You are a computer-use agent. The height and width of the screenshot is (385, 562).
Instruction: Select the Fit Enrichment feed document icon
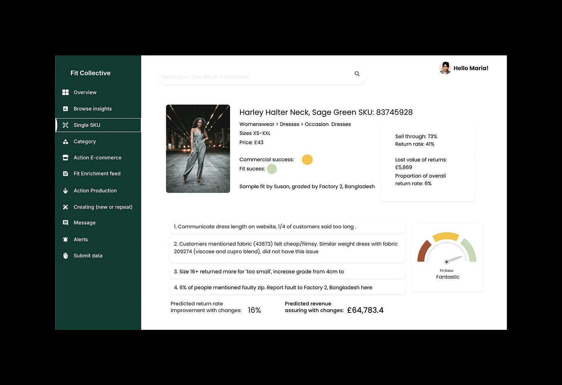(x=66, y=173)
